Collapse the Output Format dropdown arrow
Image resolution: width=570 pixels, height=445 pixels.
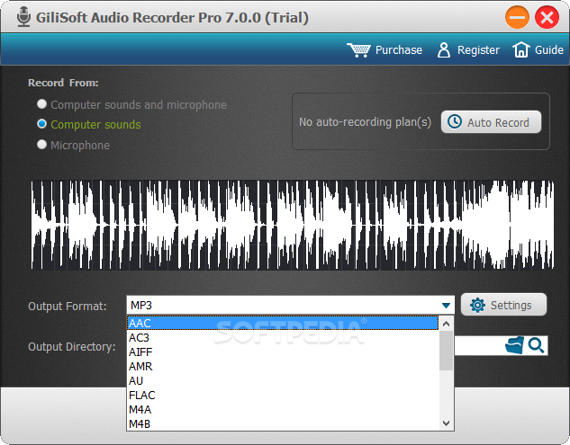click(446, 306)
